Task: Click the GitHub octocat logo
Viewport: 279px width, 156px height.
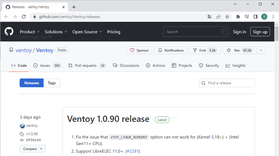Action: 9,31
